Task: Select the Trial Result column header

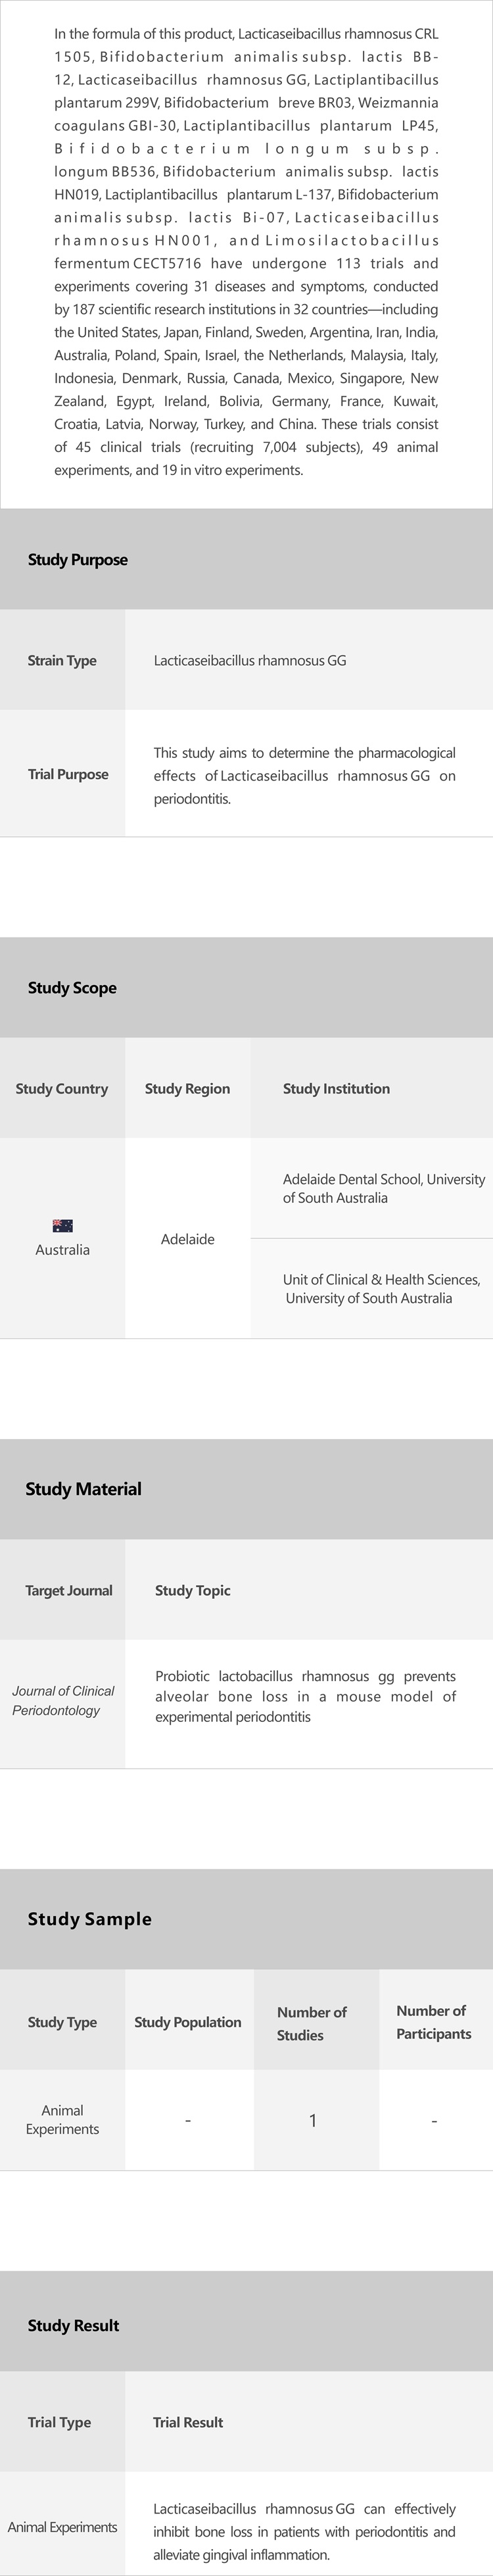Action: 188,2422
